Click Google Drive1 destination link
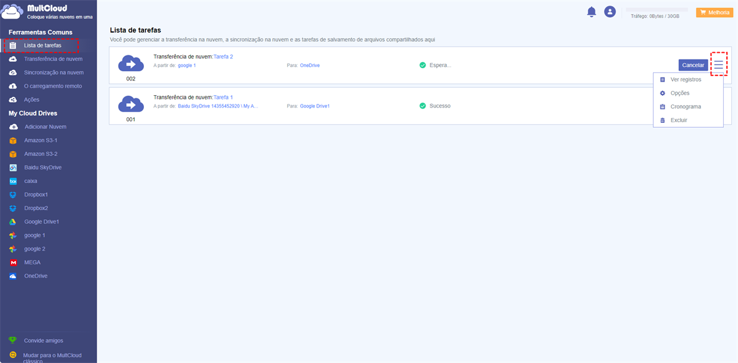This screenshot has height=363, width=738. (315, 106)
